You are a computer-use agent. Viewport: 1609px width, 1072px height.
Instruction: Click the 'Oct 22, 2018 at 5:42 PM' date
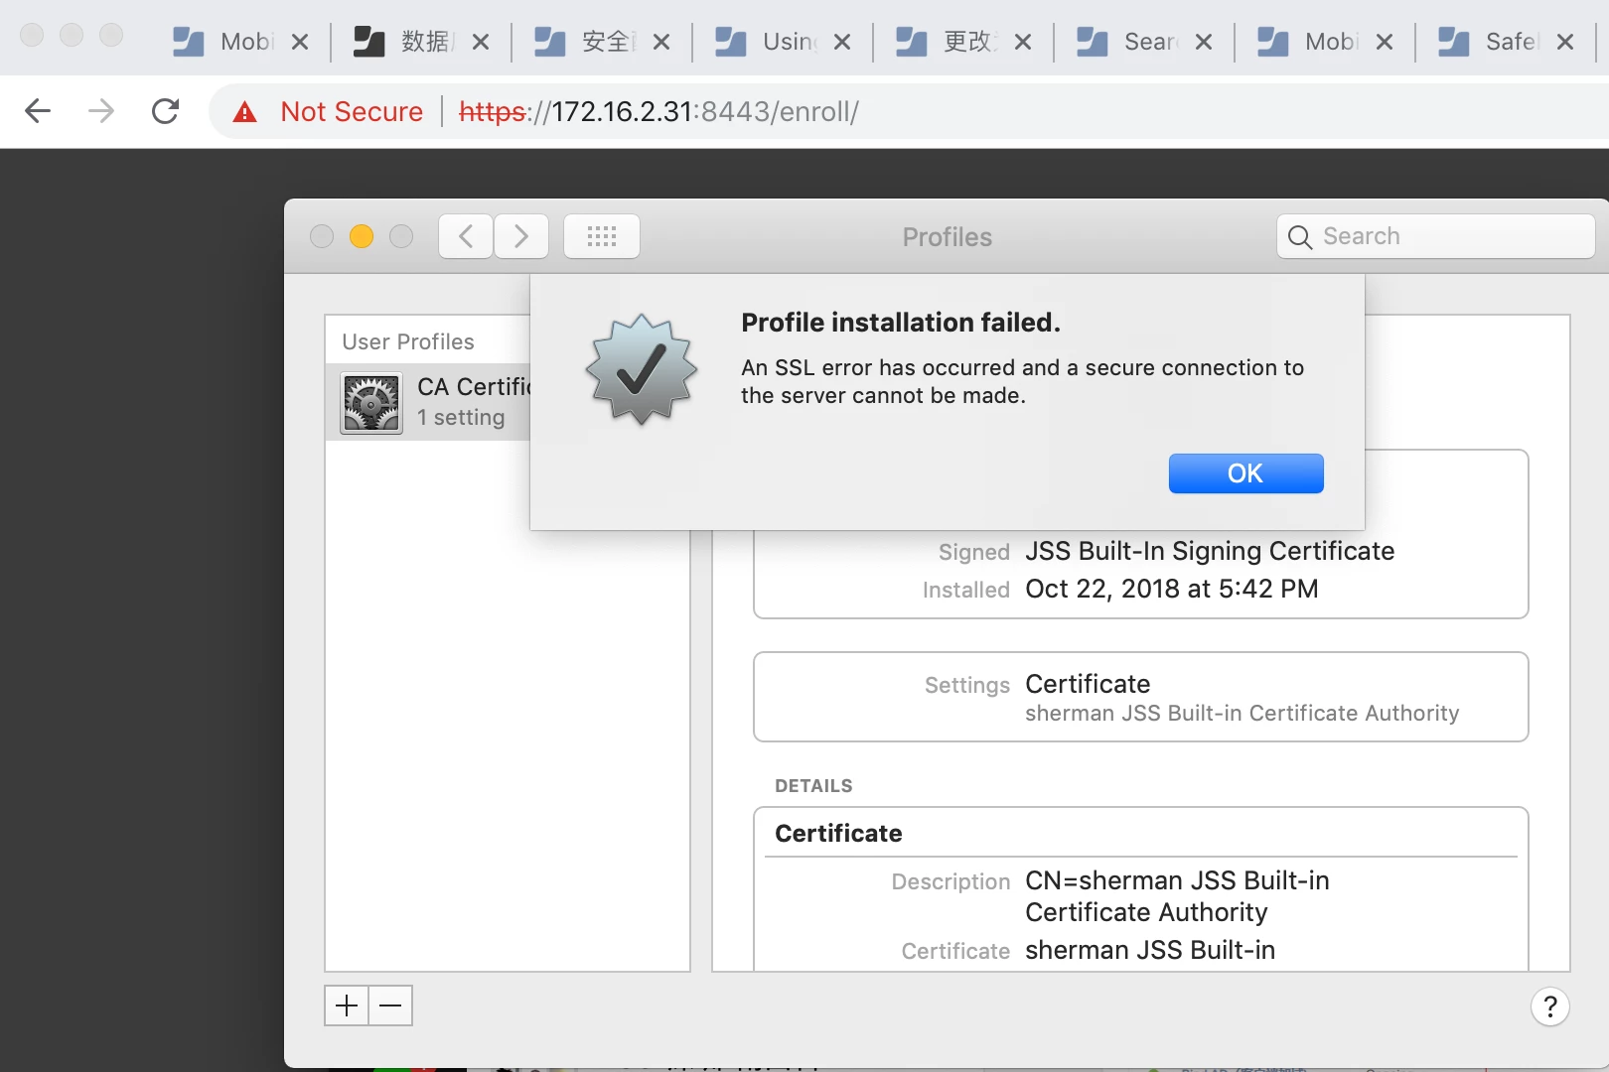point(1172,589)
